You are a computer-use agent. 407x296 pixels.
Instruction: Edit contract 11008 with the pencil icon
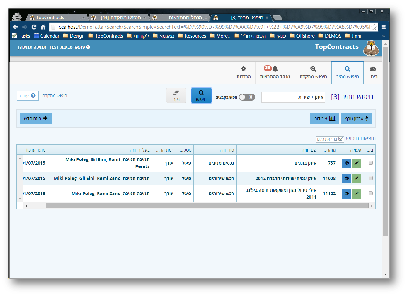pos(356,178)
